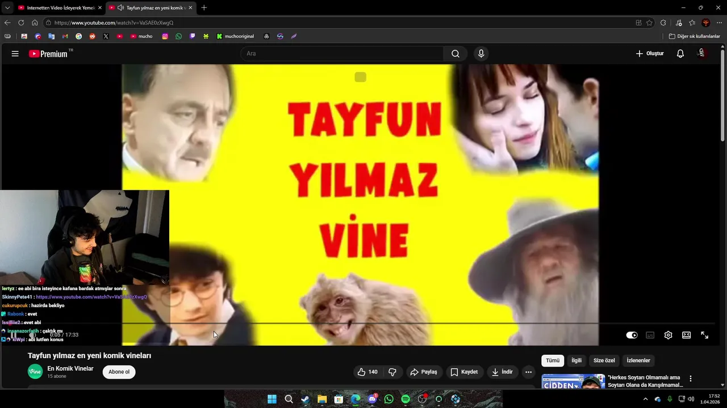Open Spotify from the taskbar
Image resolution: width=727 pixels, height=408 pixels.
(x=406, y=399)
